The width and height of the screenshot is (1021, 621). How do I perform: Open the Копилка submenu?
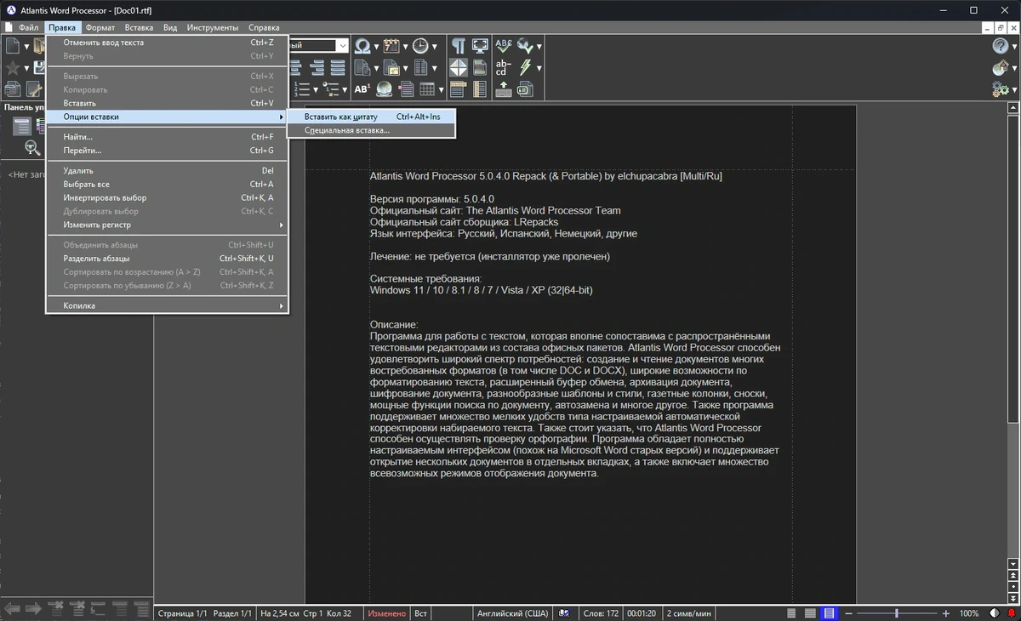coord(168,306)
